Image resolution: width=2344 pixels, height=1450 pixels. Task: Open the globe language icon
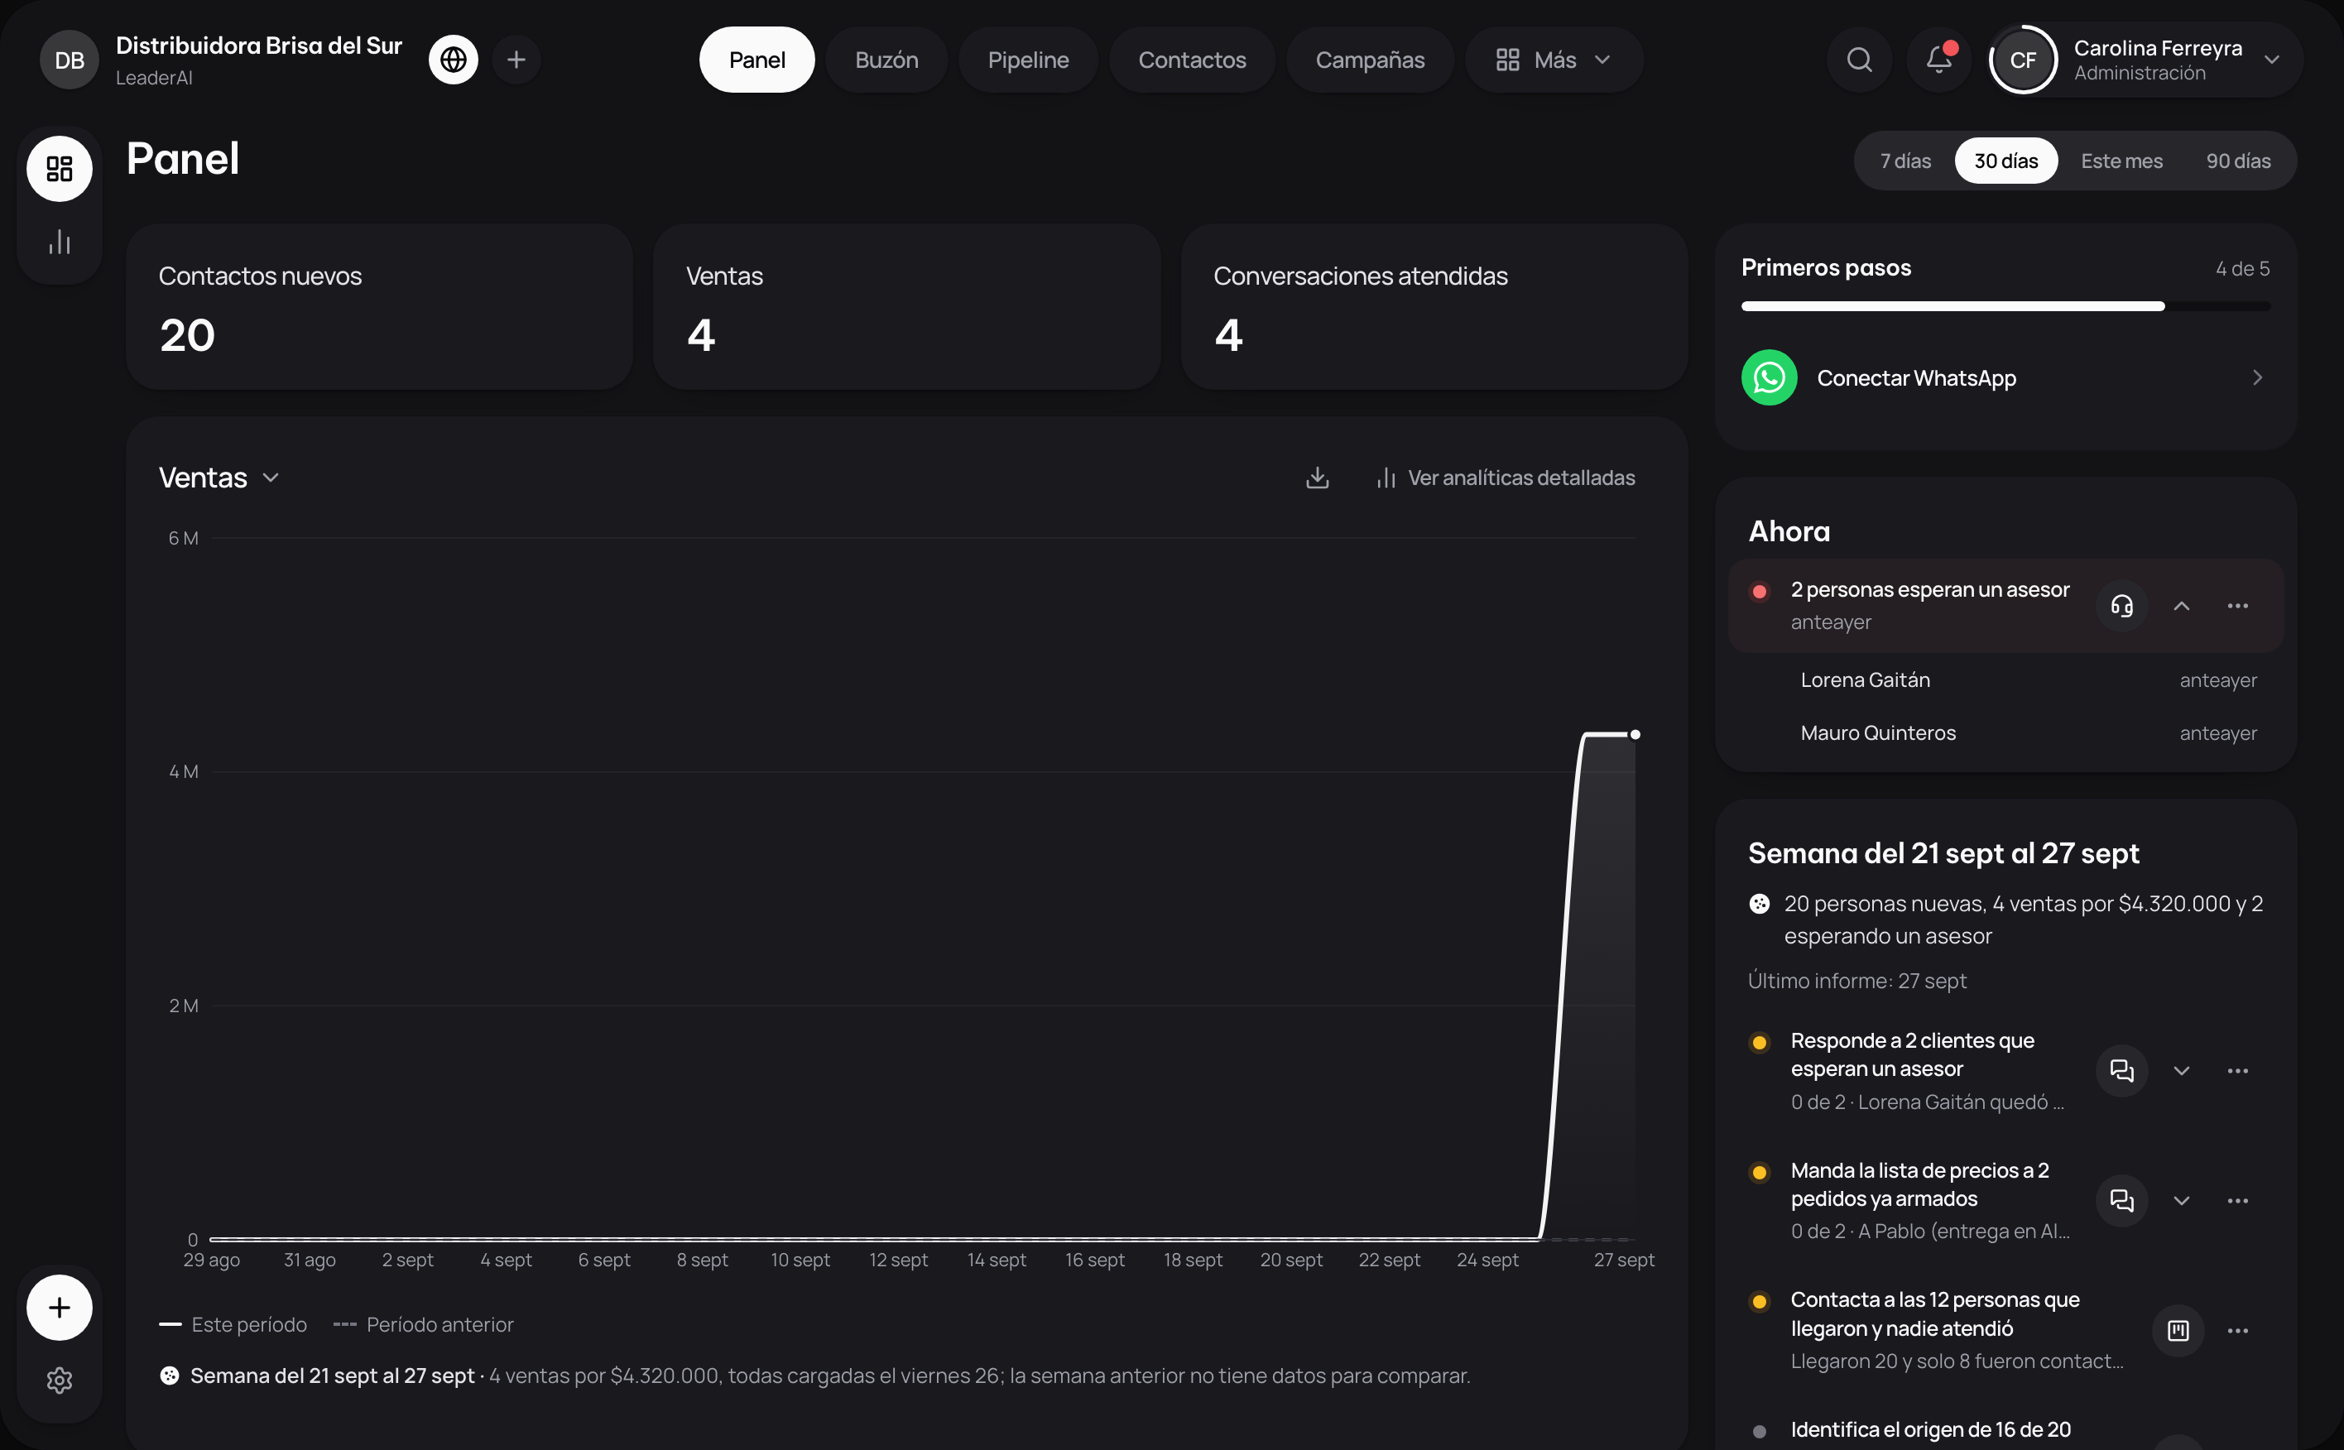[x=453, y=60]
